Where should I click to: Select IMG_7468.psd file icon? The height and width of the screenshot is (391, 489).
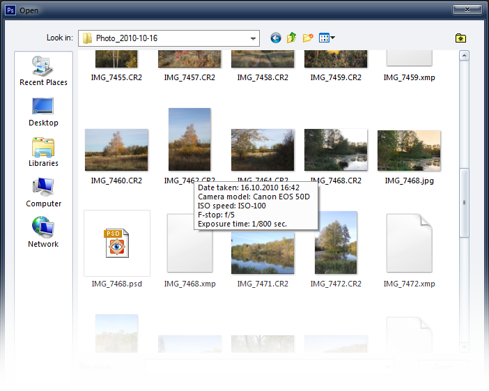tap(117, 243)
